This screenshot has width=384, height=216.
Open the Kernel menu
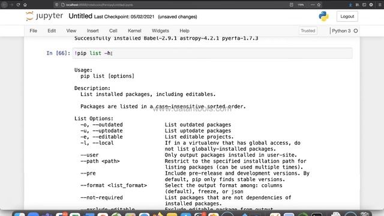(x=134, y=31)
